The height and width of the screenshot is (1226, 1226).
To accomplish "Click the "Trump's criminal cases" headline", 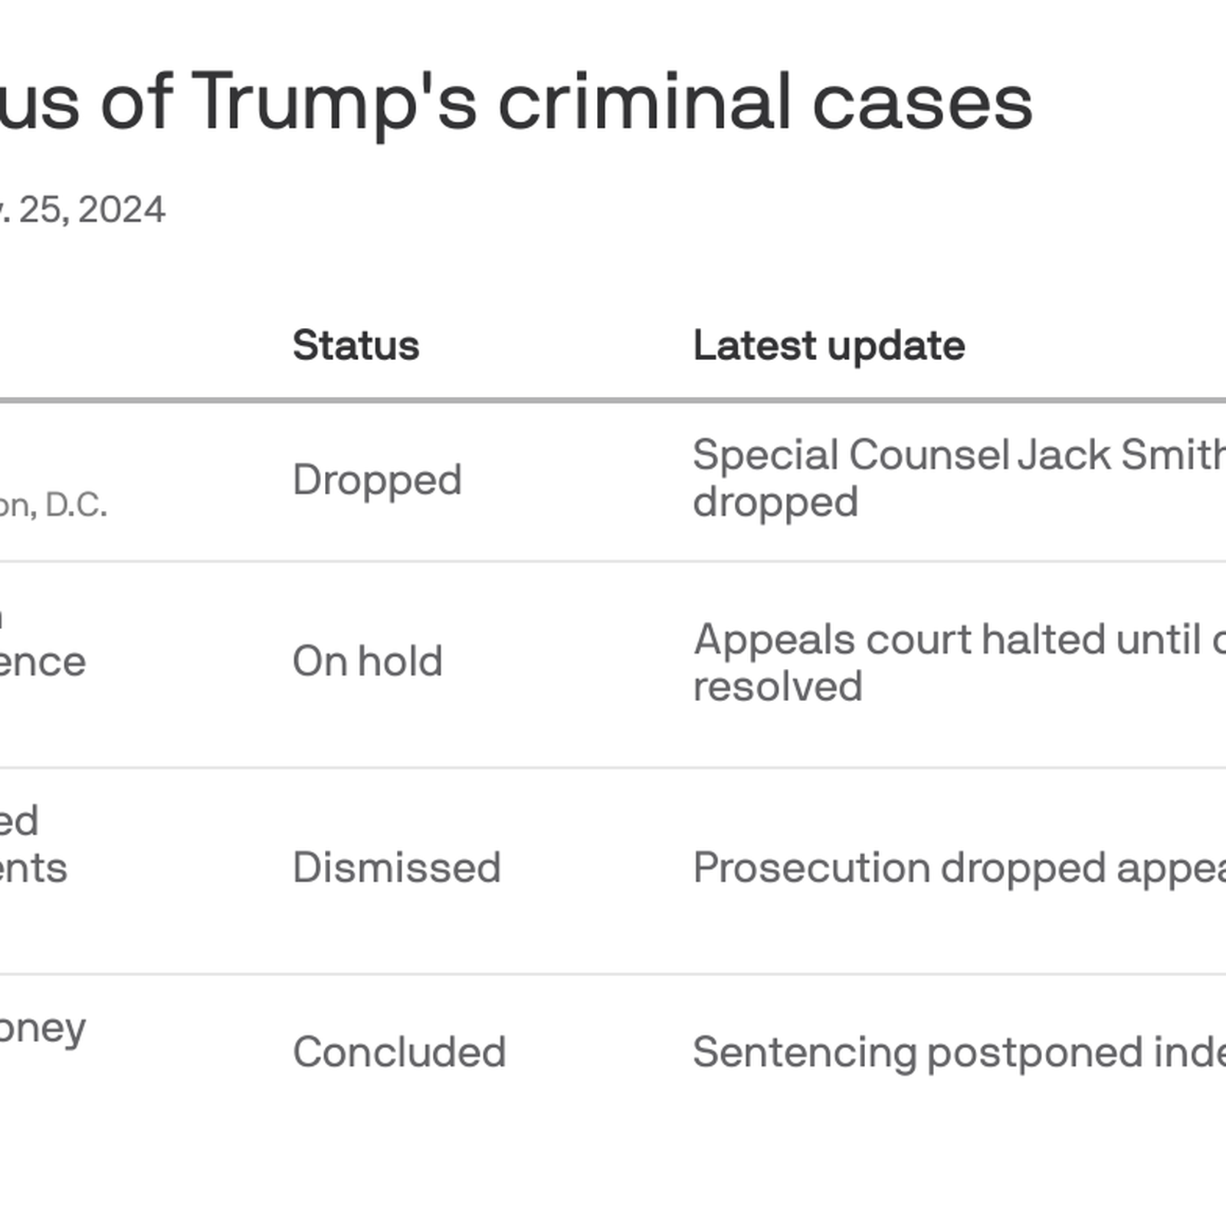I will point(613,102).
